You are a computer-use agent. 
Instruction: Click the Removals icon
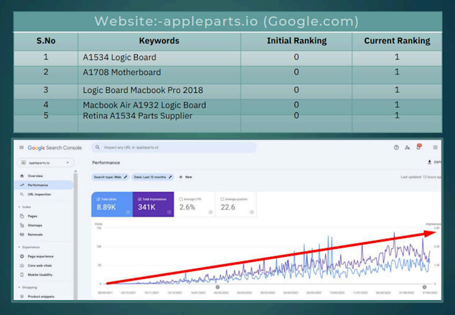(x=22, y=234)
